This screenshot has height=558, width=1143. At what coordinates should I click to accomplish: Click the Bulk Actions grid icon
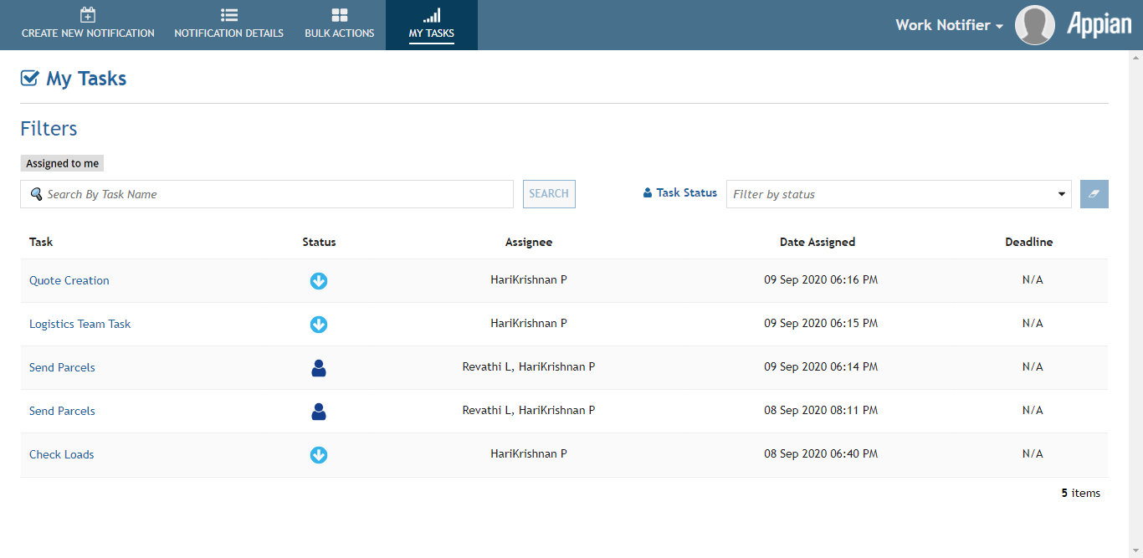point(339,15)
